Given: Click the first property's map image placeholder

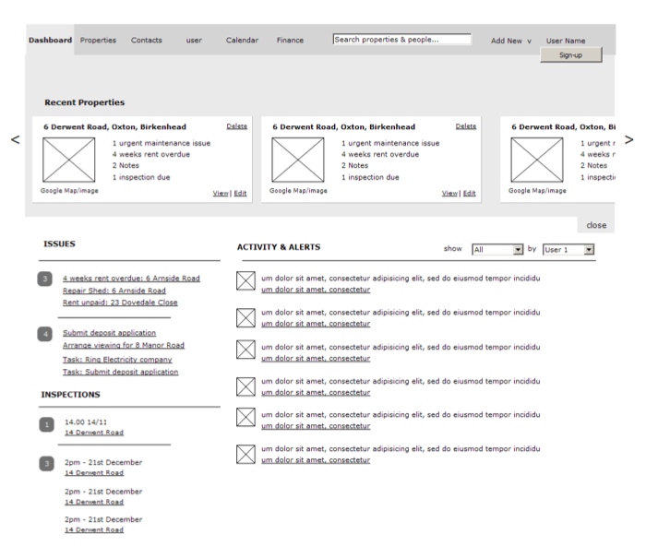Looking at the screenshot, I should (68, 160).
